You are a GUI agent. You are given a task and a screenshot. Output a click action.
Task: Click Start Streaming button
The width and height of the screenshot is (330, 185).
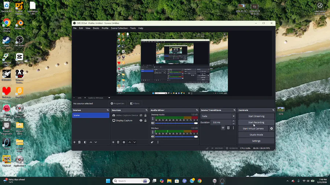[x=256, y=116]
